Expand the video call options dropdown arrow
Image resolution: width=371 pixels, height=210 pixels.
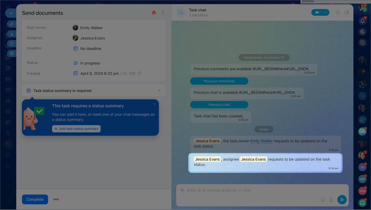(x=325, y=12)
